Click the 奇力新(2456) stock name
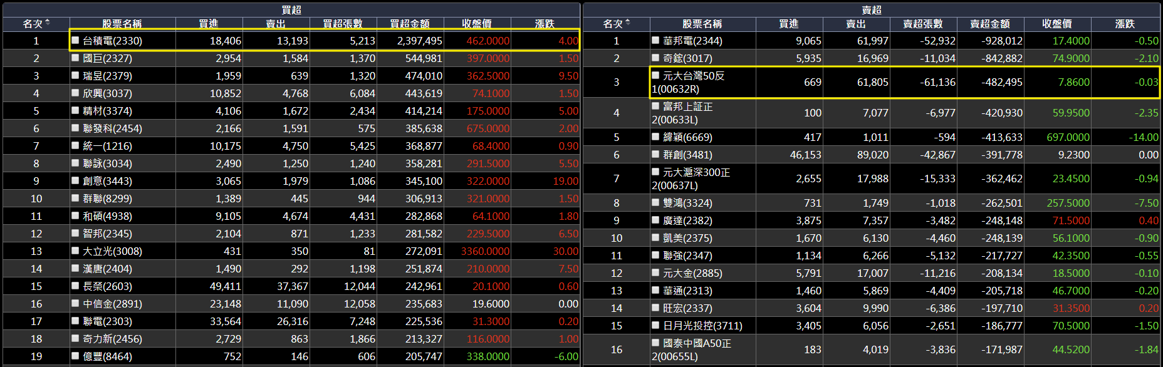1163x367 pixels. click(112, 339)
